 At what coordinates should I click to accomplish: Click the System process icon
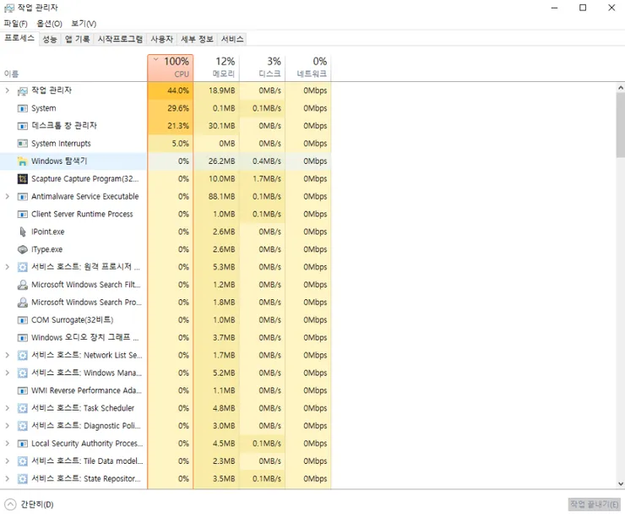point(22,108)
